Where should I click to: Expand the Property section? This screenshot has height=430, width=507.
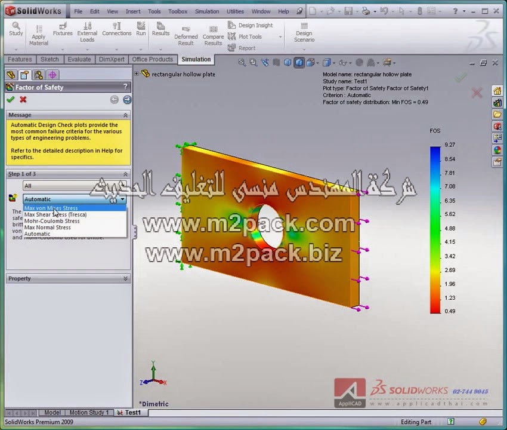pos(125,278)
